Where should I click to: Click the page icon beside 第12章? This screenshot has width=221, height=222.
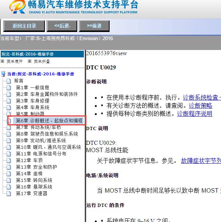coord(9,160)
